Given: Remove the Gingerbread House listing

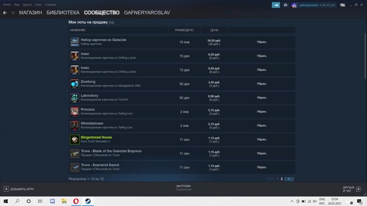Looking at the screenshot, I should click(x=261, y=139).
